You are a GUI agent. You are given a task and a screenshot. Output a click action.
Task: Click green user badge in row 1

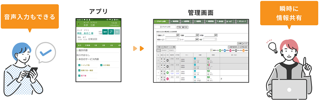pos(208,58)
